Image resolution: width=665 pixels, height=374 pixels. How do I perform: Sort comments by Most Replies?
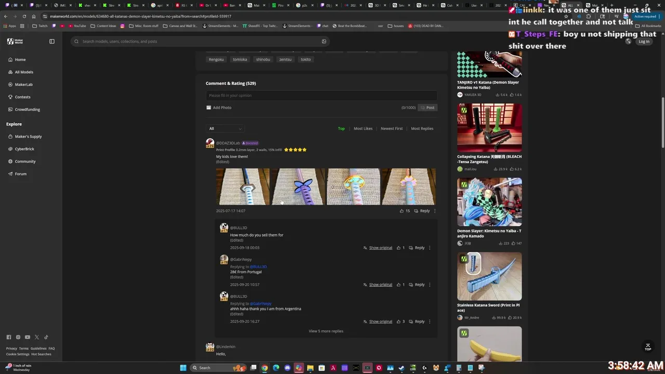click(422, 129)
